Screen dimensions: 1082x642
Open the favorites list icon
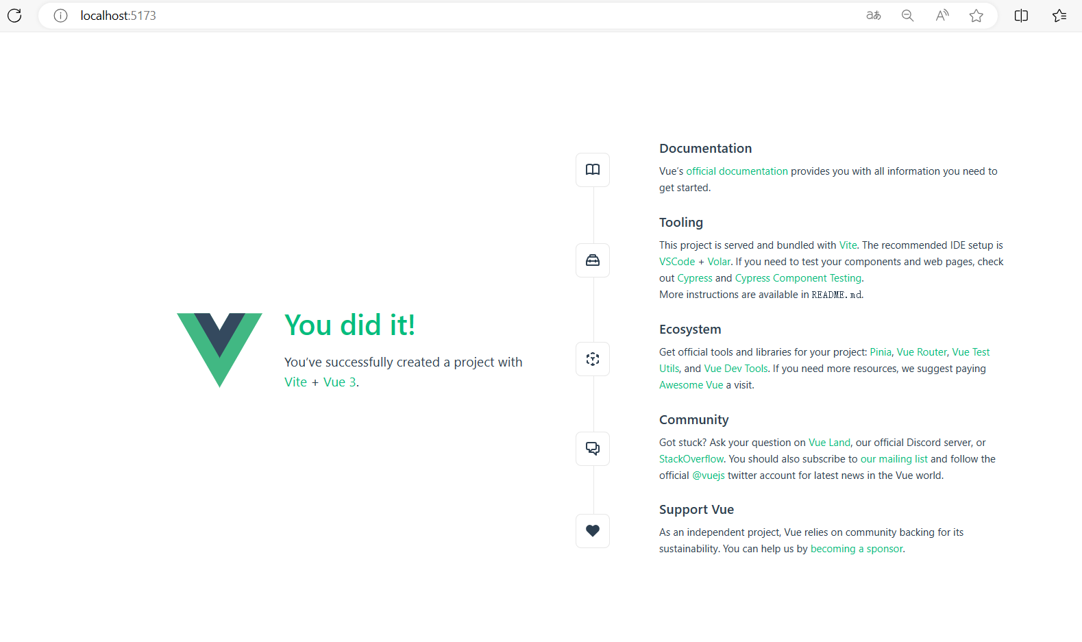click(x=1059, y=16)
